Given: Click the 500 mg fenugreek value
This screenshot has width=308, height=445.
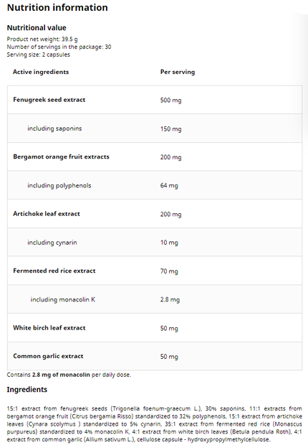Looking at the screenshot, I should point(171,100).
